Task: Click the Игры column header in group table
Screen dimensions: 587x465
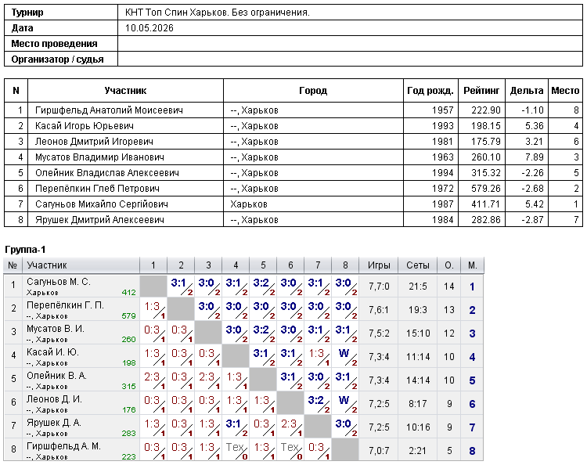Action: click(x=379, y=265)
